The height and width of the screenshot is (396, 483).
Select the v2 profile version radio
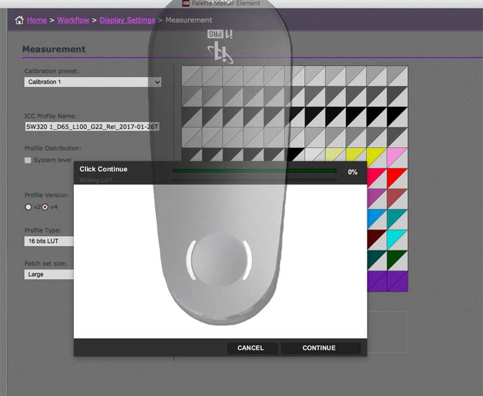tap(28, 207)
